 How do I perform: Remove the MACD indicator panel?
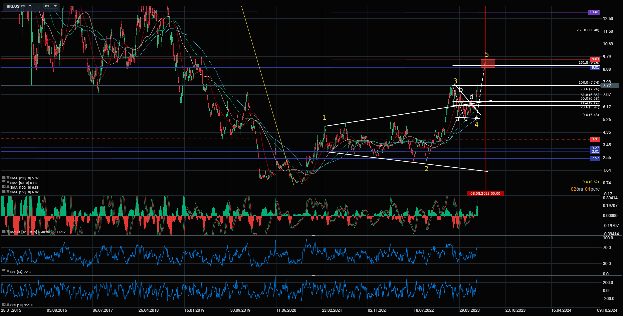pos(8,231)
